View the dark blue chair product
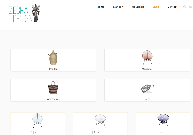 click(x=163, y=121)
